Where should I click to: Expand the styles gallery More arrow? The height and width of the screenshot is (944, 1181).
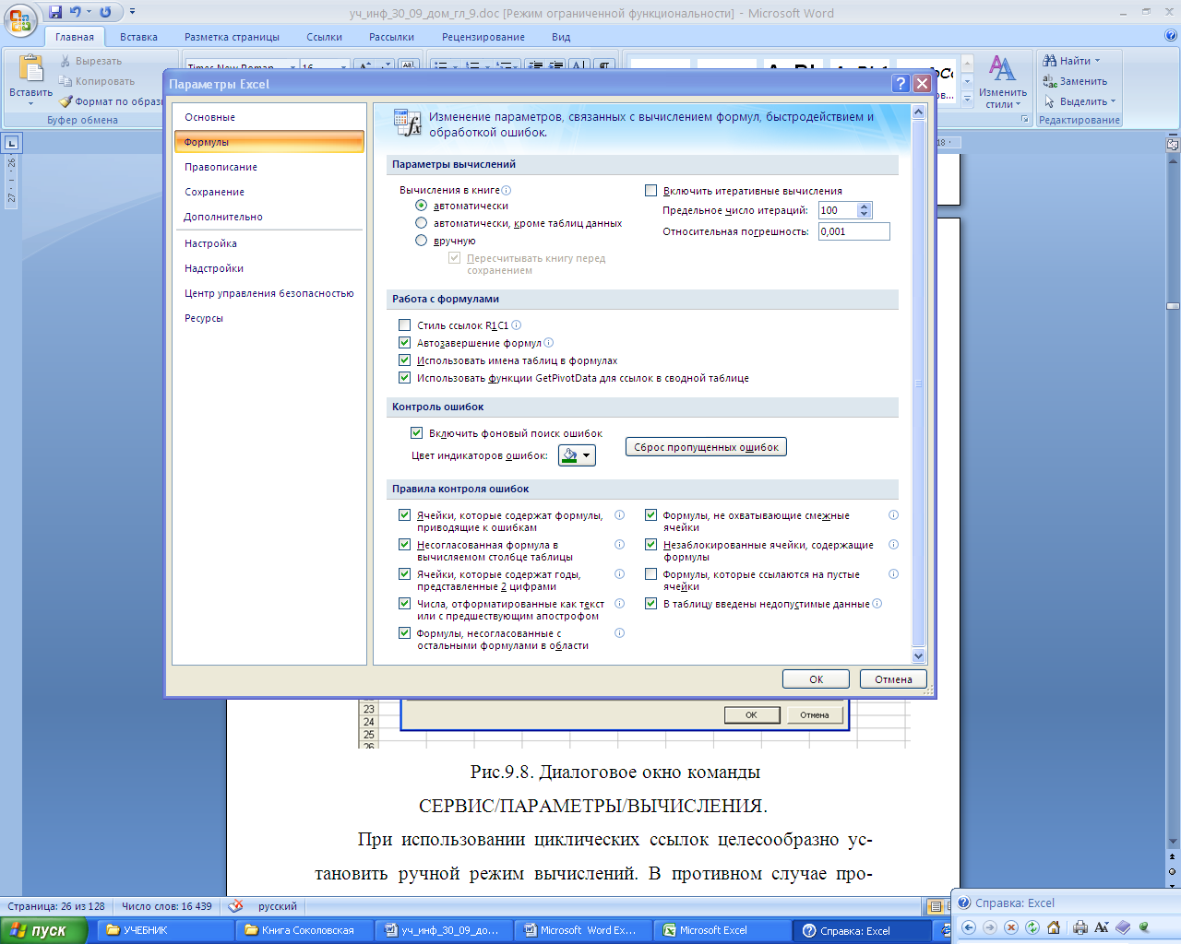pos(967,98)
